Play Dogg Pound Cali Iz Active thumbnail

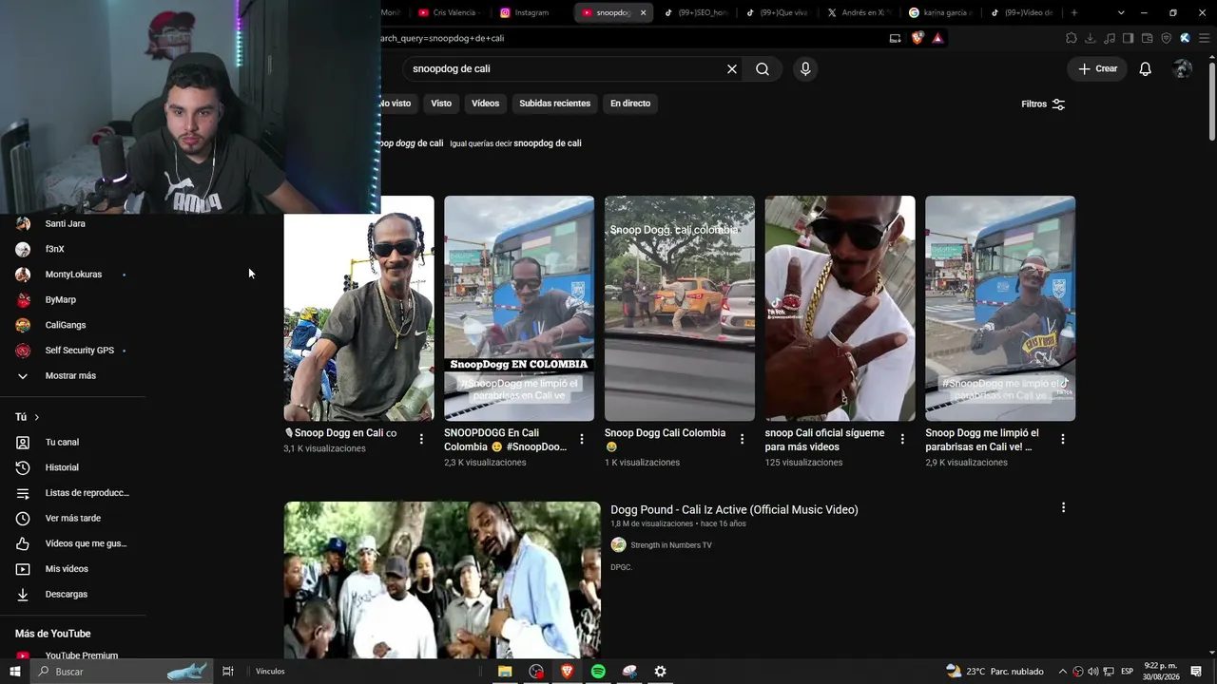[442, 579]
